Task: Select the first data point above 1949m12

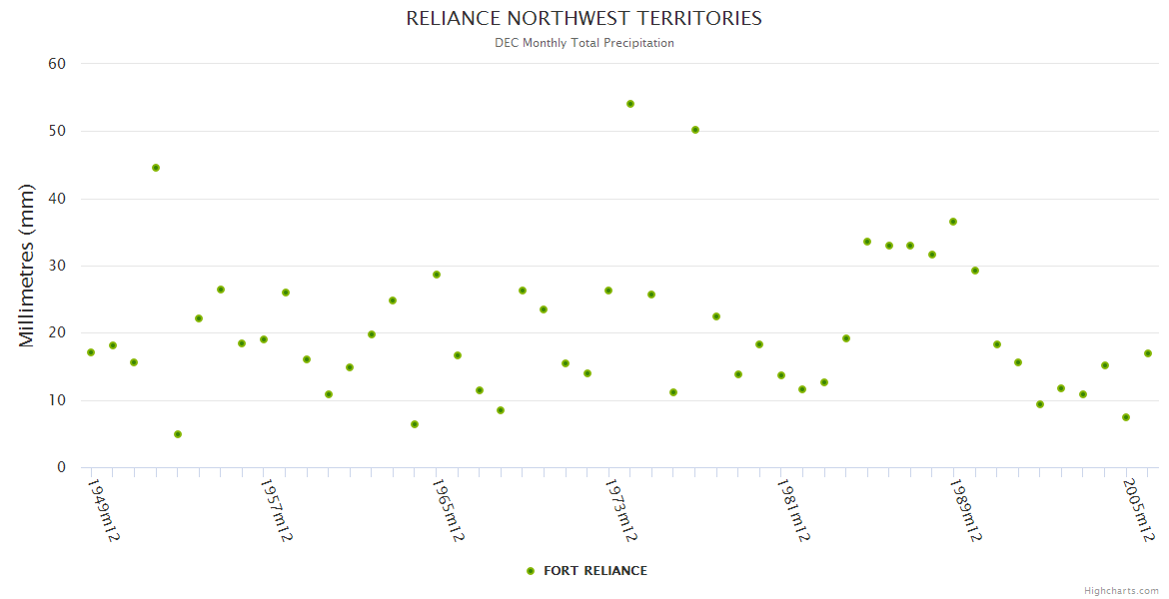Action: [91, 352]
